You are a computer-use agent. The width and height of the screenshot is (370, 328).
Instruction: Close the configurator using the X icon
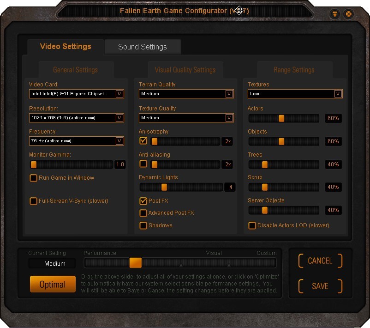click(x=348, y=14)
